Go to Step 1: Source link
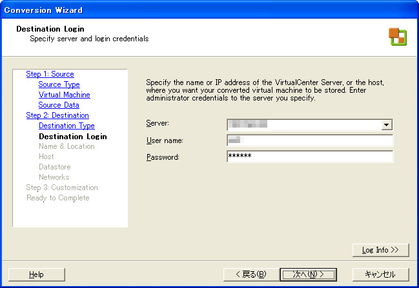This screenshot has height=288, width=419. (50, 74)
